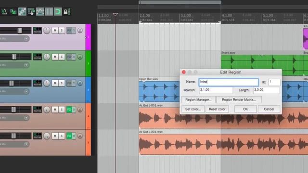This screenshot has width=308, height=173.
Task: Mute orange track 4
Action: 55,109
